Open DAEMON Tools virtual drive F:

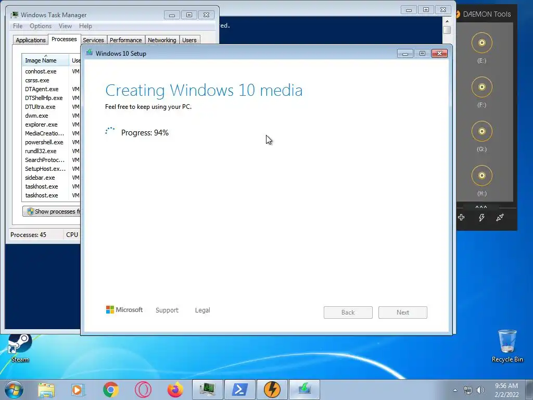[x=481, y=87]
